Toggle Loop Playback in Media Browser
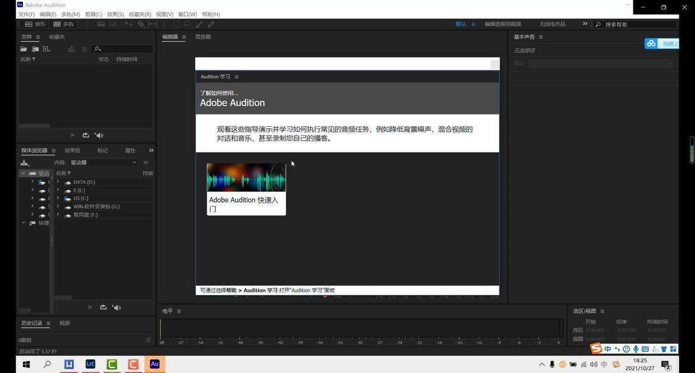 click(x=103, y=307)
